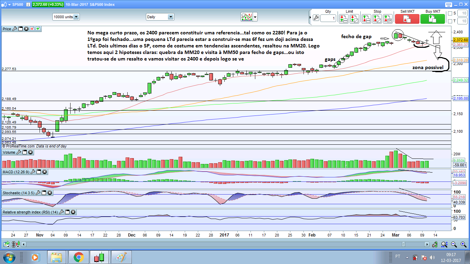This screenshot has height=264, width=470.
Task: Maximize the Relative strength index panel
Action: (x=67, y=212)
